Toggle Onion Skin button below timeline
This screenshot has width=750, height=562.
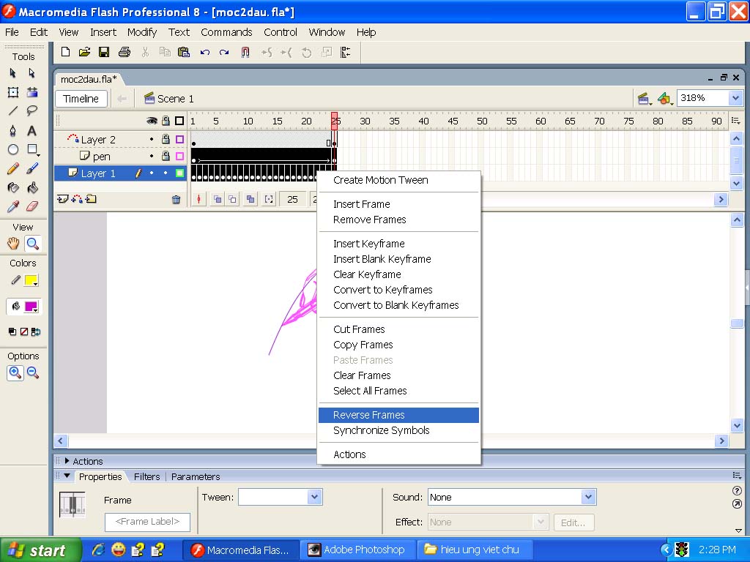pos(217,199)
